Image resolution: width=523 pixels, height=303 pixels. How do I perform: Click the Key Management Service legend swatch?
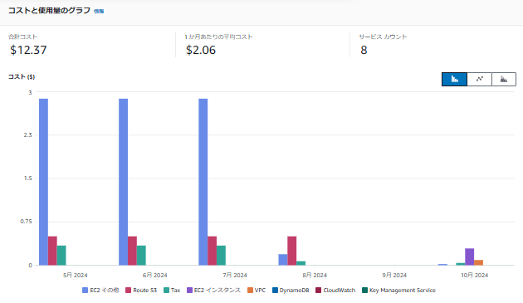pyautogui.click(x=364, y=291)
